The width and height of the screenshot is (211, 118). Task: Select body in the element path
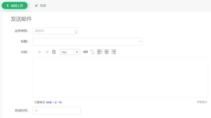[x=49, y=102]
